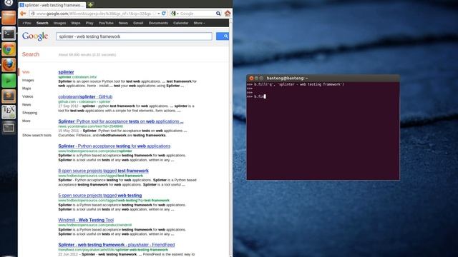The image size is (458, 257).
Task: Open Google Chrome from the launcher
Action: click(x=9, y=49)
